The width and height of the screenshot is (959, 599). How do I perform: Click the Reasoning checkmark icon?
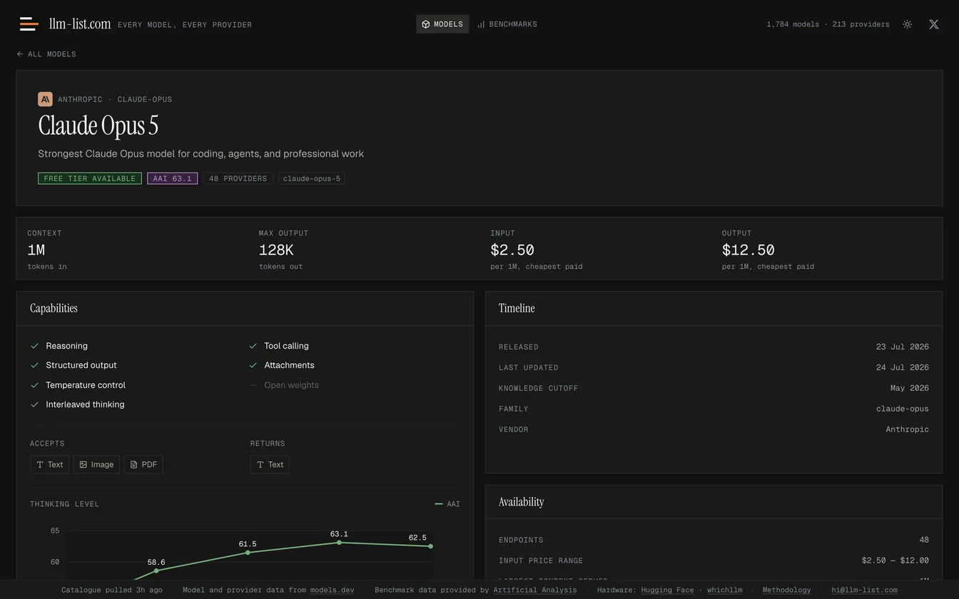click(34, 346)
